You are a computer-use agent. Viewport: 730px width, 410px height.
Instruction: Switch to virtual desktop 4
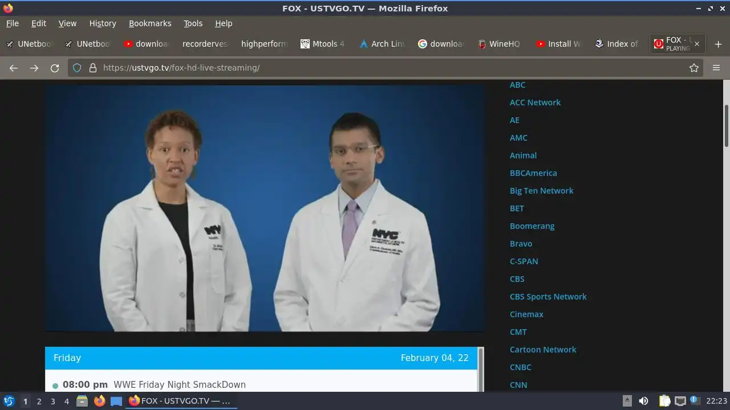point(66,401)
